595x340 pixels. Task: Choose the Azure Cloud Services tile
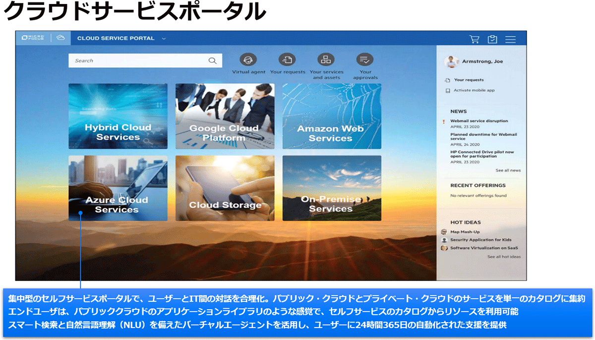tap(118, 188)
